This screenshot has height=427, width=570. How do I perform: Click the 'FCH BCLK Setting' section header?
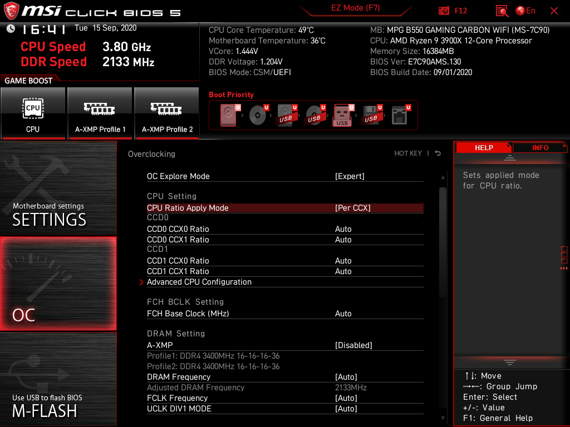[x=185, y=302]
